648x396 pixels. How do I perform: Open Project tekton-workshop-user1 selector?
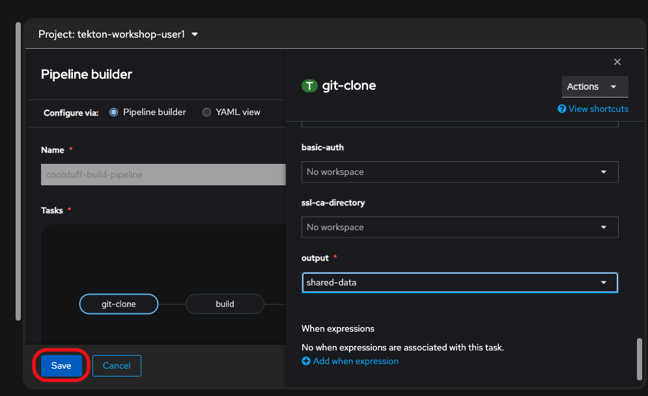(118, 34)
